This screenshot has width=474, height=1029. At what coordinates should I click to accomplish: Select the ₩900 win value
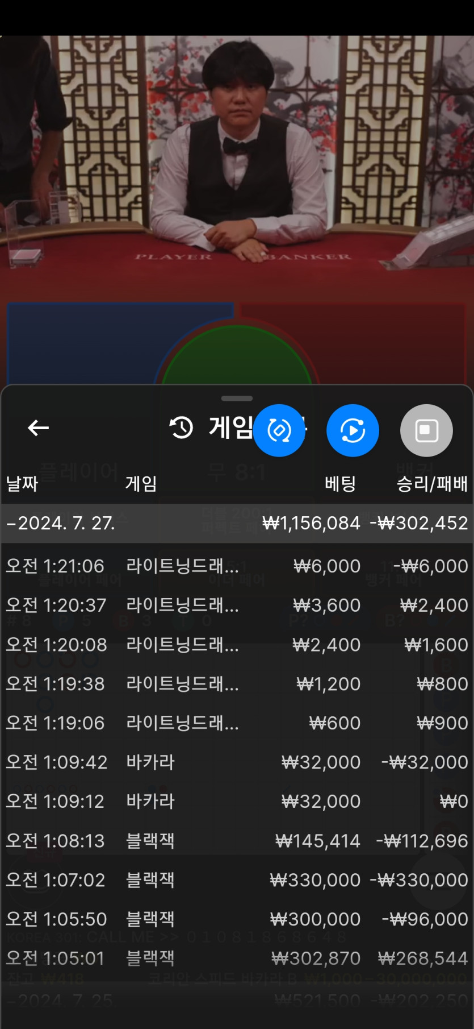click(442, 723)
